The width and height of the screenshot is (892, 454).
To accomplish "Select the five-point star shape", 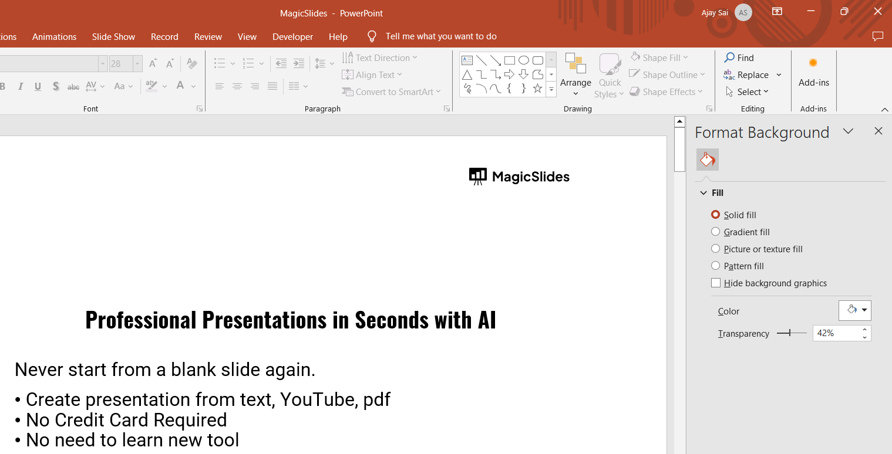I will [x=537, y=89].
